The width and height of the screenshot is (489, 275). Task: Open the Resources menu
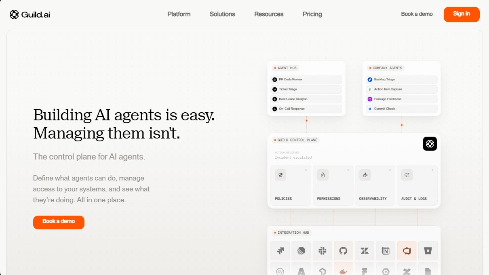coord(269,14)
